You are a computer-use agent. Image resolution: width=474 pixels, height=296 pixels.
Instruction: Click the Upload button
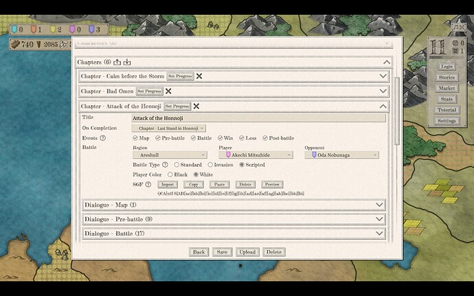click(247, 252)
